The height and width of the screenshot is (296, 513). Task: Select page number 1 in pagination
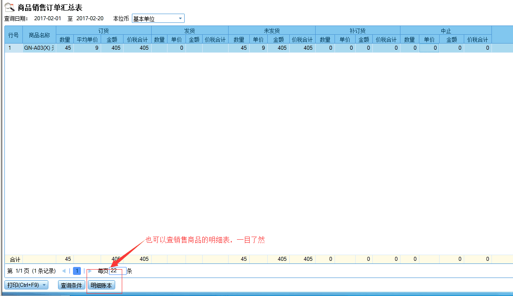(x=76, y=270)
